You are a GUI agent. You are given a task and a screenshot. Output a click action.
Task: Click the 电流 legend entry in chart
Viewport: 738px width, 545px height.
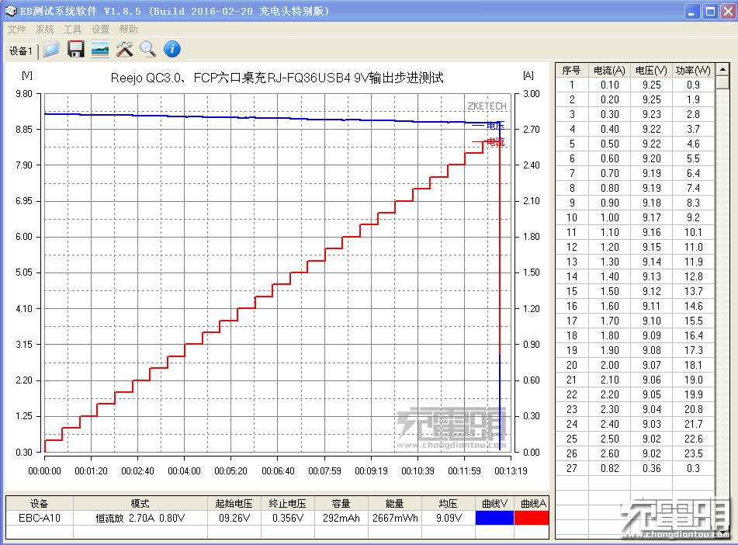(x=488, y=142)
